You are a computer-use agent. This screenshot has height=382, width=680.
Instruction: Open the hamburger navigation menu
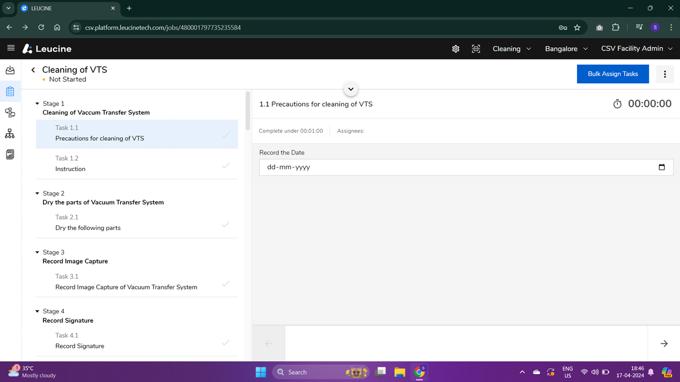[11, 48]
